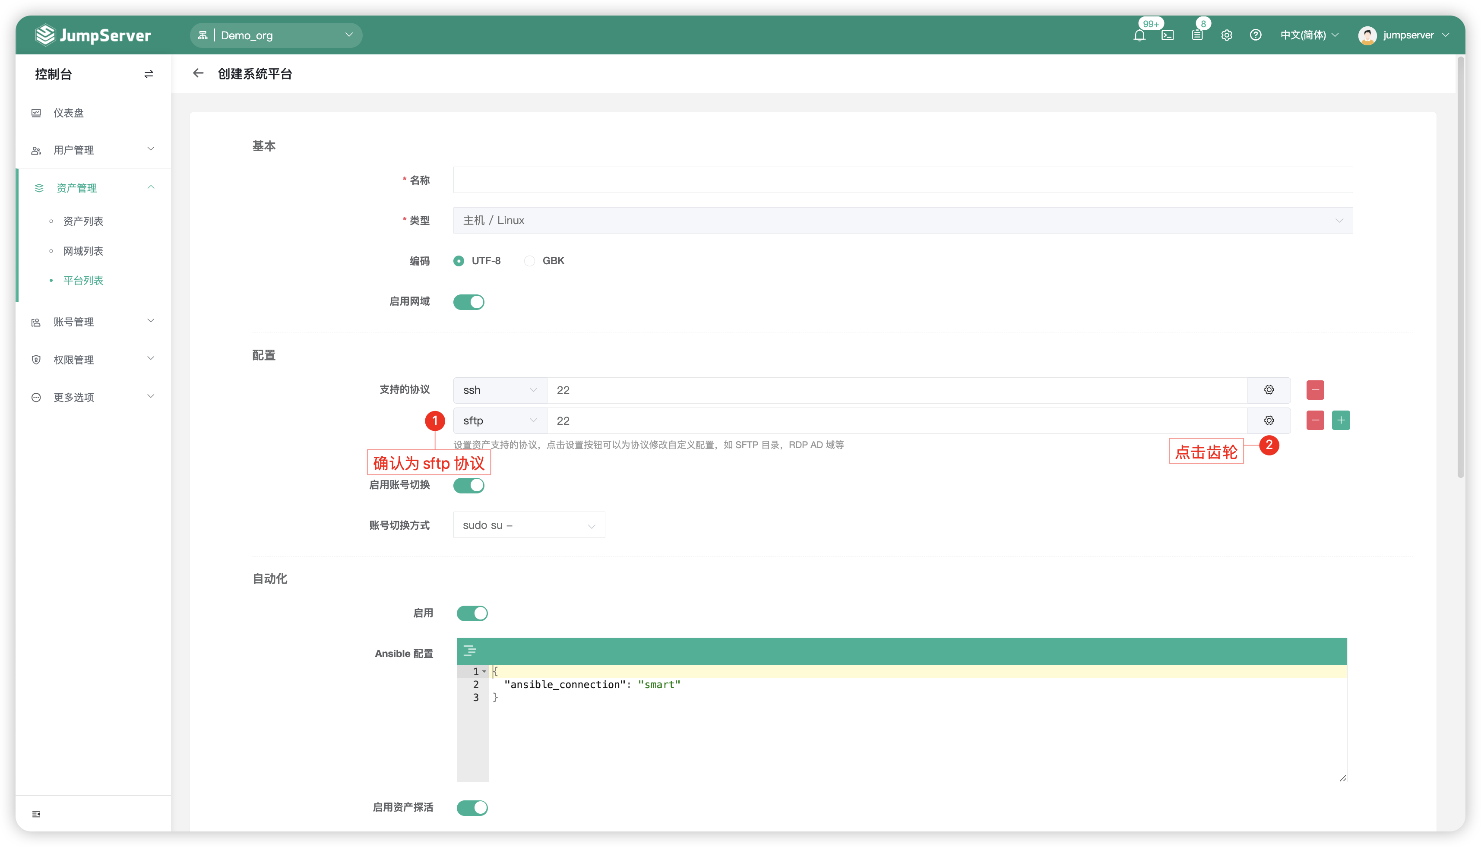Open the ssh protocol selector
The width and height of the screenshot is (1481, 847).
tap(500, 390)
